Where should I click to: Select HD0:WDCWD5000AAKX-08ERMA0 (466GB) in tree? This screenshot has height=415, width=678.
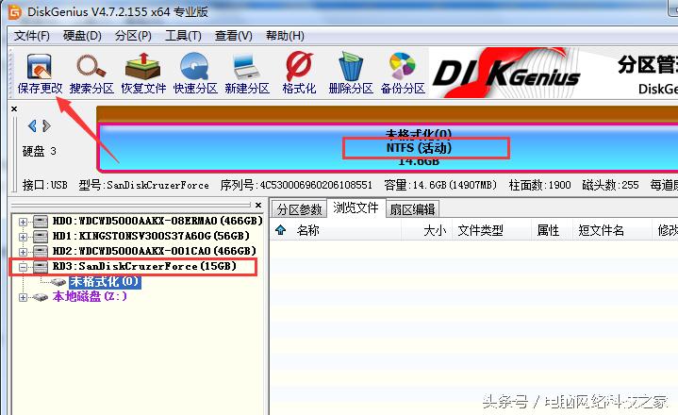click(157, 221)
